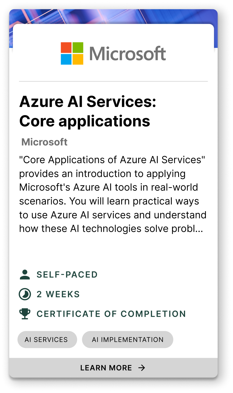Select the 2 WEEKS duration label
This screenshot has width=233, height=393.
click(x=58, y=294)
